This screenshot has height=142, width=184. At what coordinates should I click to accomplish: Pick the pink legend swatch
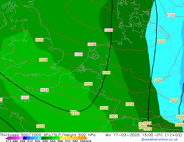pyautogui.click(x=21, y=138)
